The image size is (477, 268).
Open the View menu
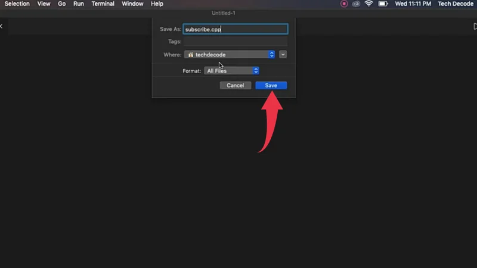pos(44,4)
